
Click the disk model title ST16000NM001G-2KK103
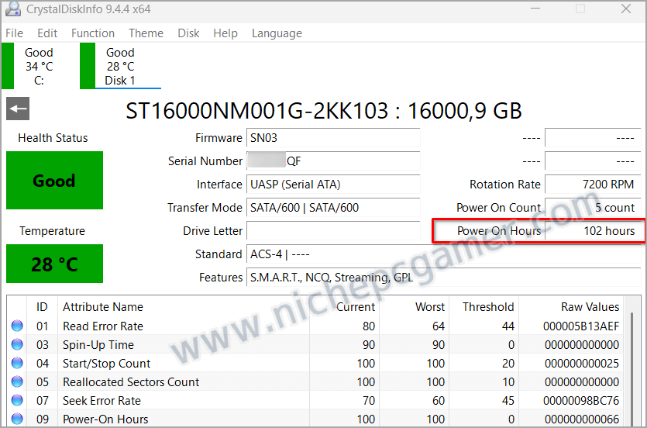256,111
